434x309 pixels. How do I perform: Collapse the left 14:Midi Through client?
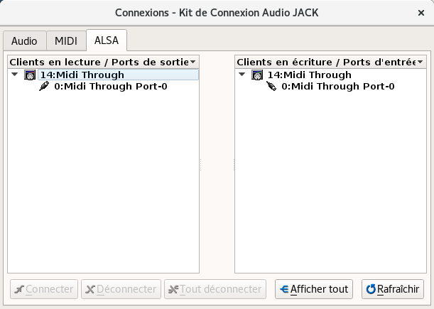[x=16, y=75]
